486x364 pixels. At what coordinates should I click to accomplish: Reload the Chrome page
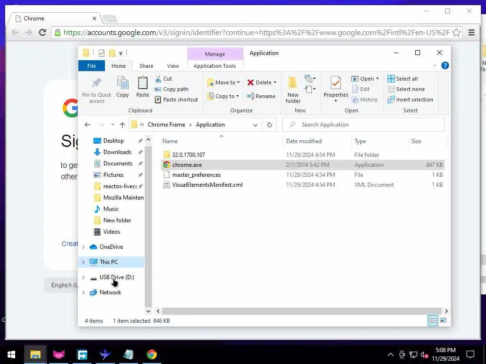(42, 32)
